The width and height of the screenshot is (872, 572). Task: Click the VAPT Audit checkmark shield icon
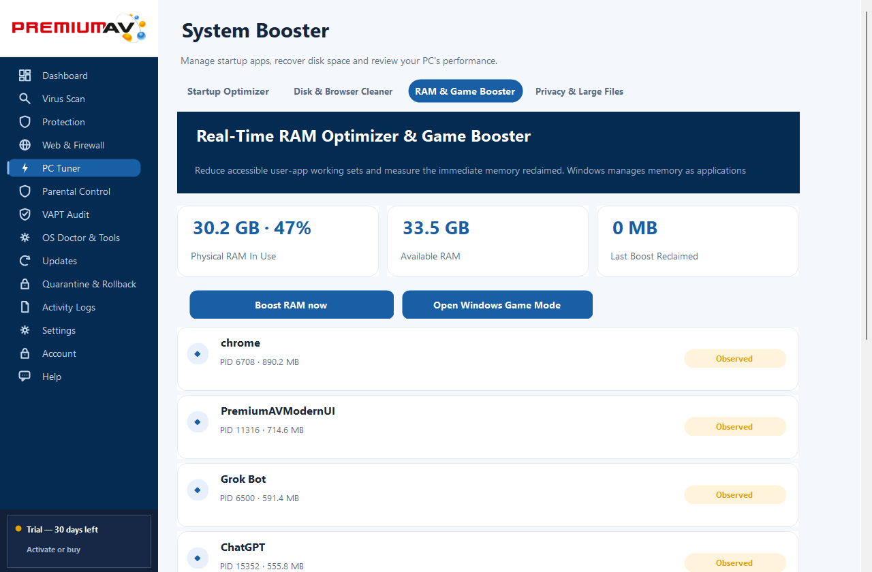25,214
